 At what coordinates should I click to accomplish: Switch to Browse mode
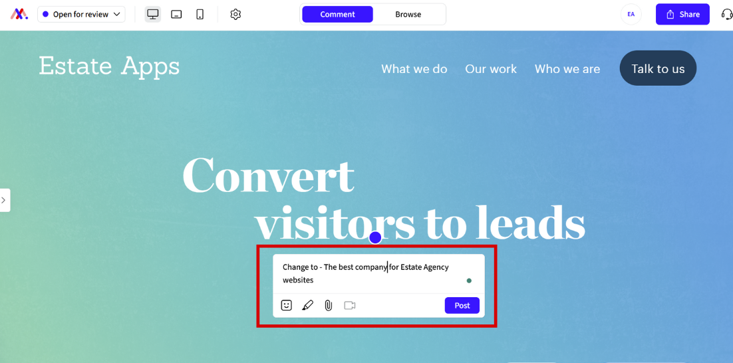click(408, 15)
